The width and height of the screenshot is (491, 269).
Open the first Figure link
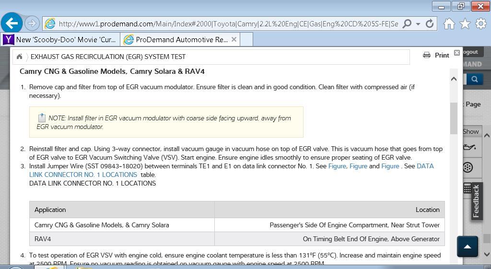[x=337, y=166]
